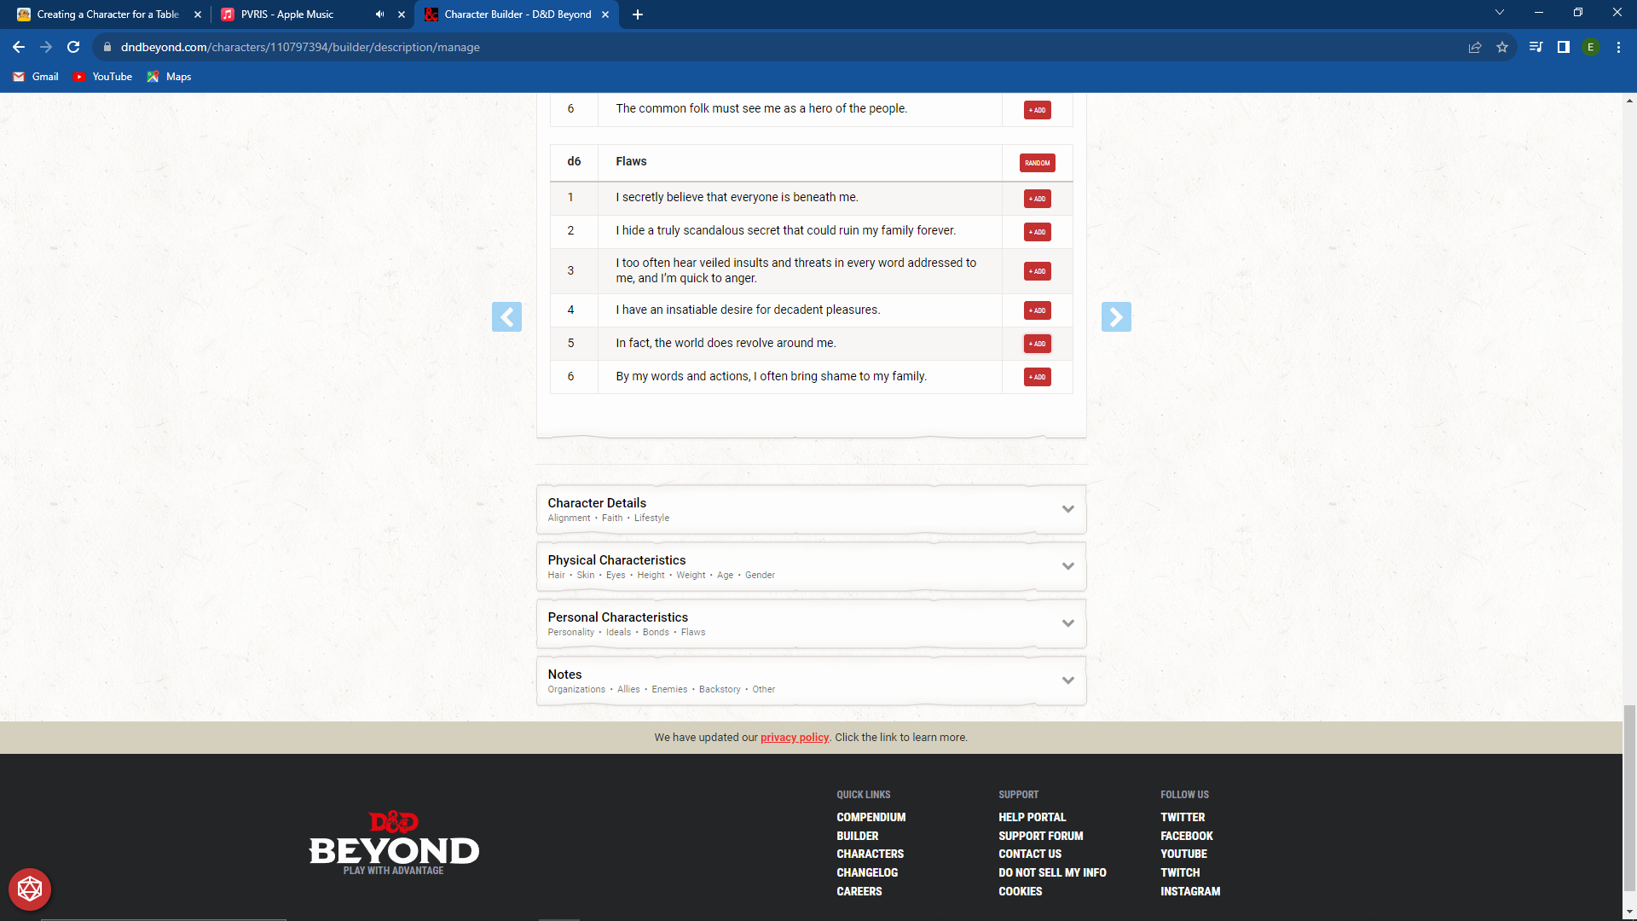Click the forward navigation arrow on the right
Image resolution: width=1637 pixels, height=921 pixels.
pyautogui.click(x=1117, y=316)
